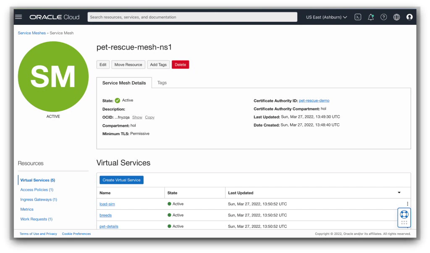Click the red Delete button
This screenshot has height=253, width=430.
pyautogui.click(x=181, y=65)
